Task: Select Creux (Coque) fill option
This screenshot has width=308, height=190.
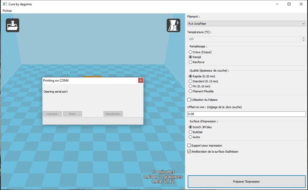Action: point(200,52)
